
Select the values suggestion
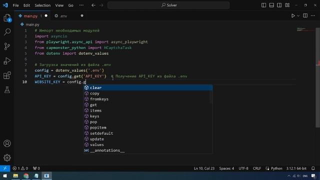(148, 144)
